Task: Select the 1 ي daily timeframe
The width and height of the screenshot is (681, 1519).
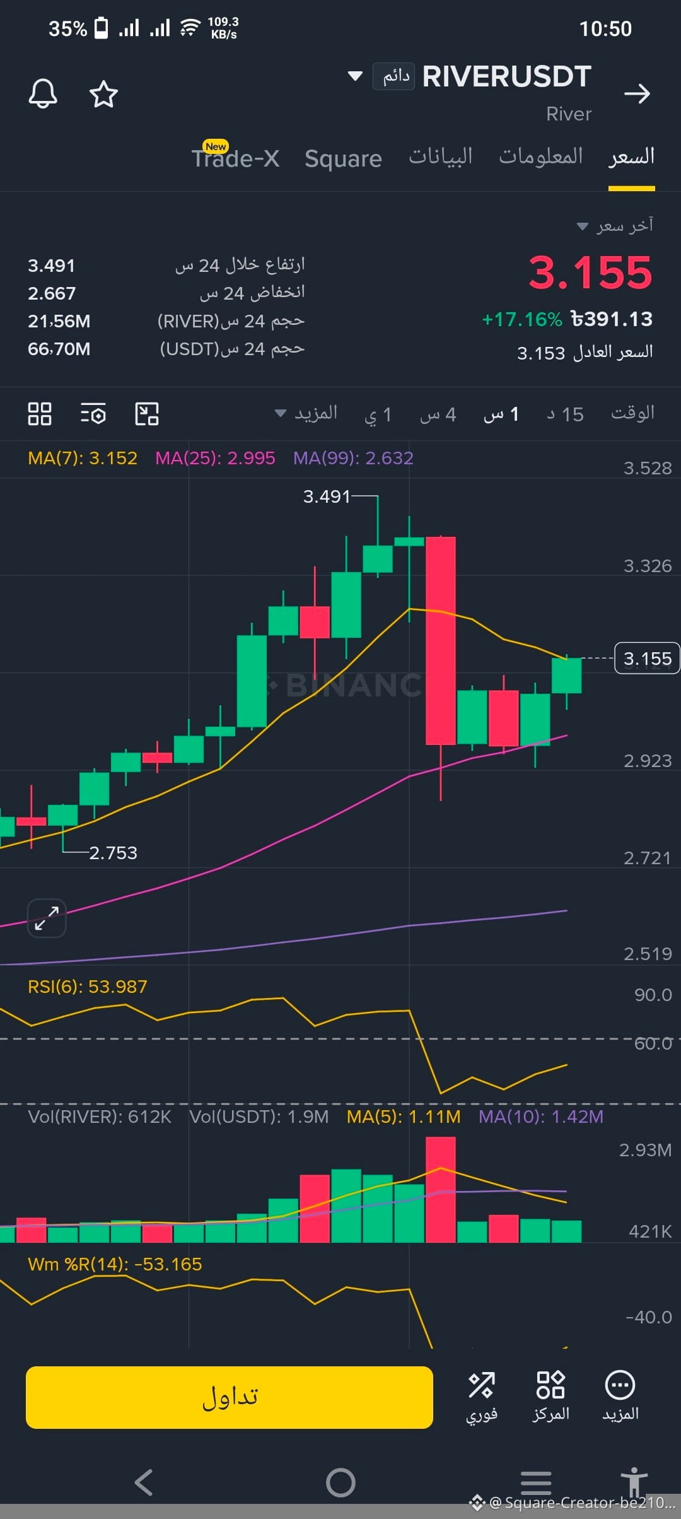Action: click(x=378, y=414)
